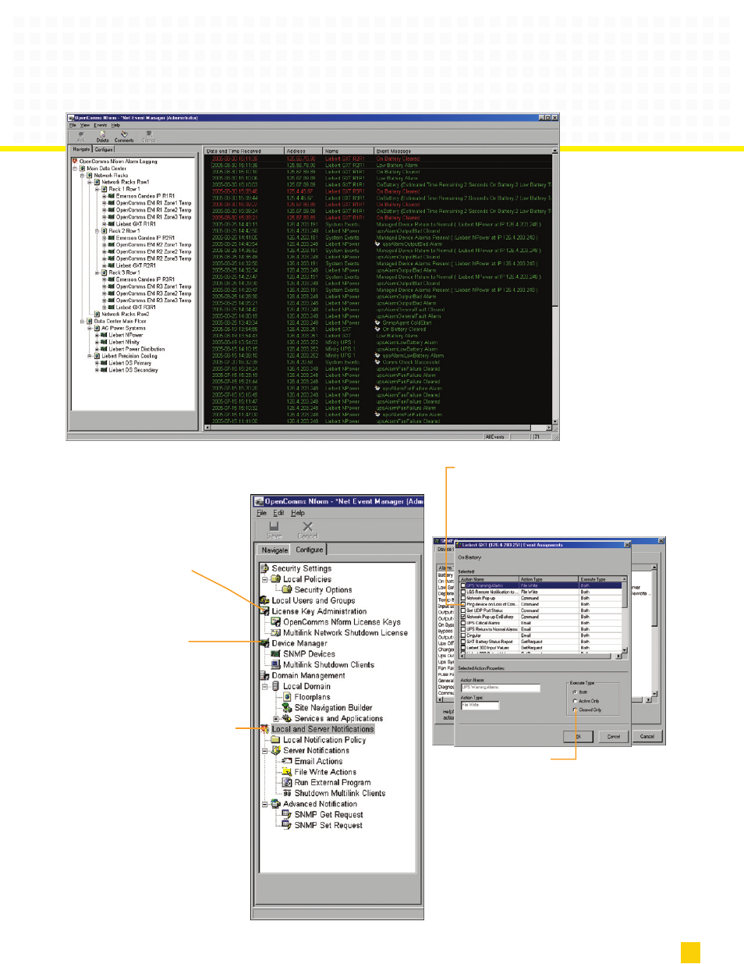Select OpenComms Nform License Keys icon
The width and height of the screenshot is (744, 964).
(275, 622)
